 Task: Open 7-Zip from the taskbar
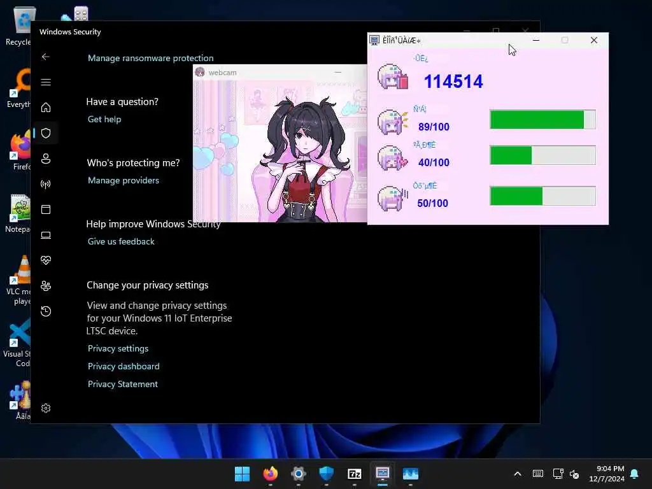point(354,474)
